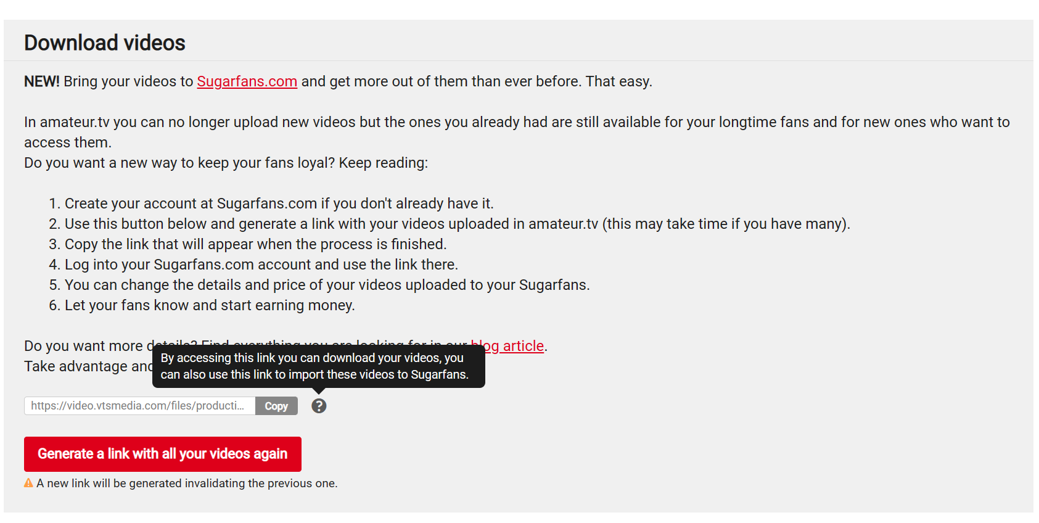Click the black tooltip about downloading videos
The height and width of the screenshot is (523, 1039).
coord(319,366)
